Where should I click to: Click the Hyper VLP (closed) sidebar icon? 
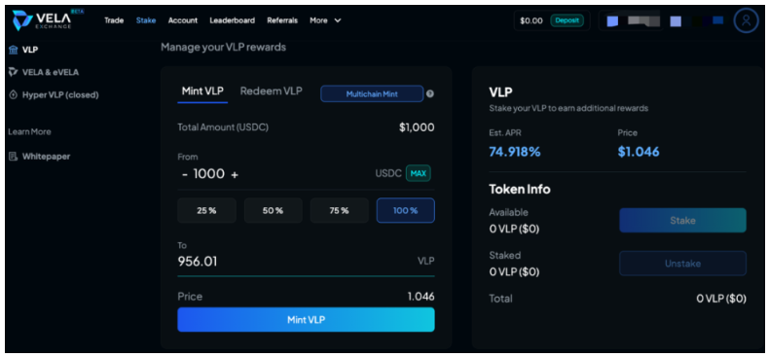point(14,94)
